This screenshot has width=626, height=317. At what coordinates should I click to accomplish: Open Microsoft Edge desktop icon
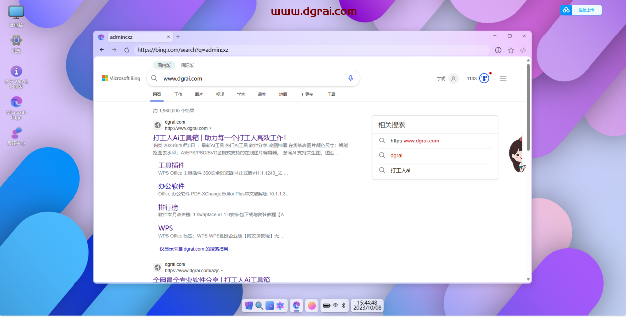16,107
